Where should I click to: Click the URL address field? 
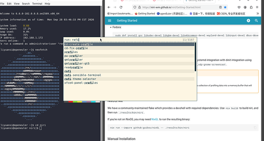(x=179, y=7)
